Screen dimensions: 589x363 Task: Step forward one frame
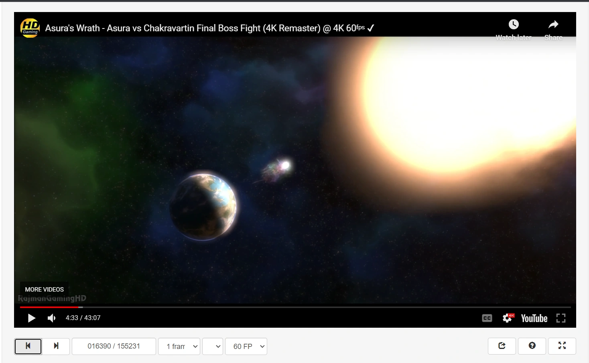(x=56, y=347)
